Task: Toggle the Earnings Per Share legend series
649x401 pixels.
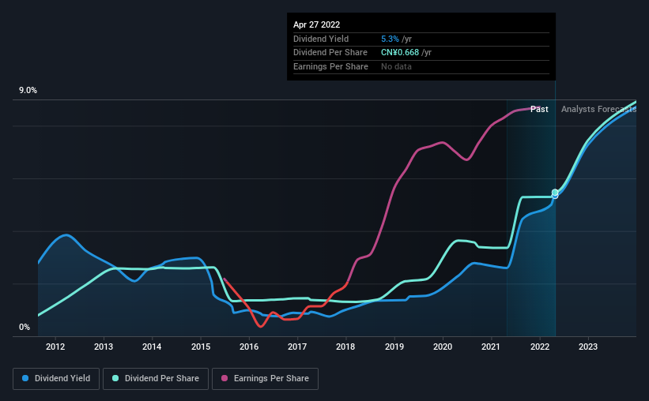Action: click(265, 379)
